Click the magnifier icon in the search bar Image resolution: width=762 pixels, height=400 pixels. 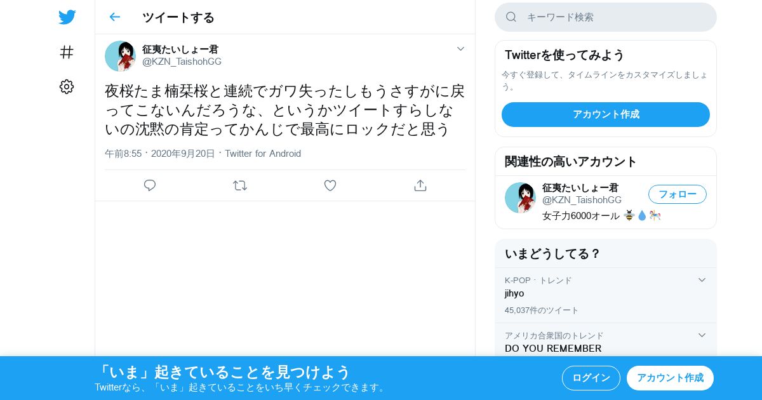tap(511, 17)
